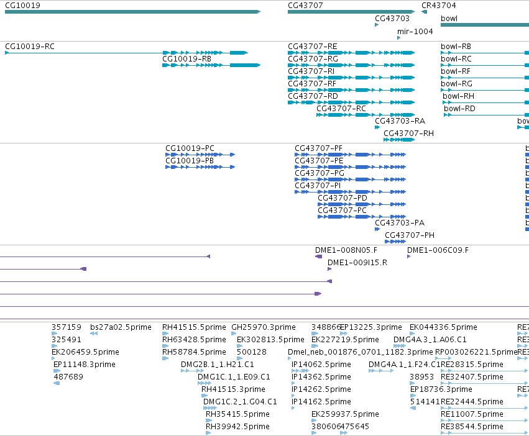
Task: Open transcript bowl-RD
Action: tap(487, 115)
